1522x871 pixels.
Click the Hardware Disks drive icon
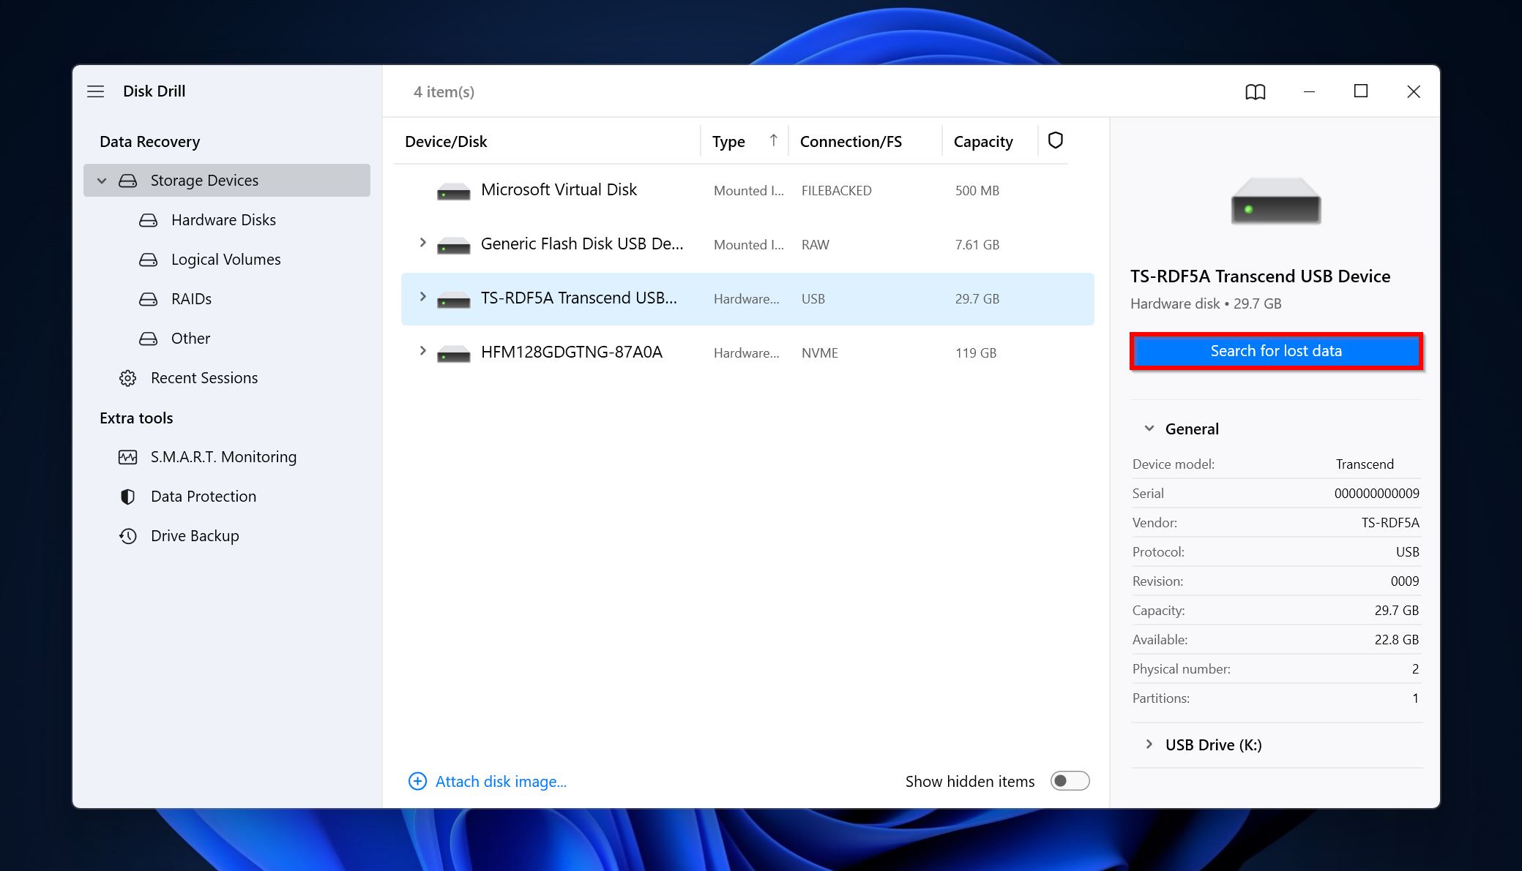(x=149, y=220)
